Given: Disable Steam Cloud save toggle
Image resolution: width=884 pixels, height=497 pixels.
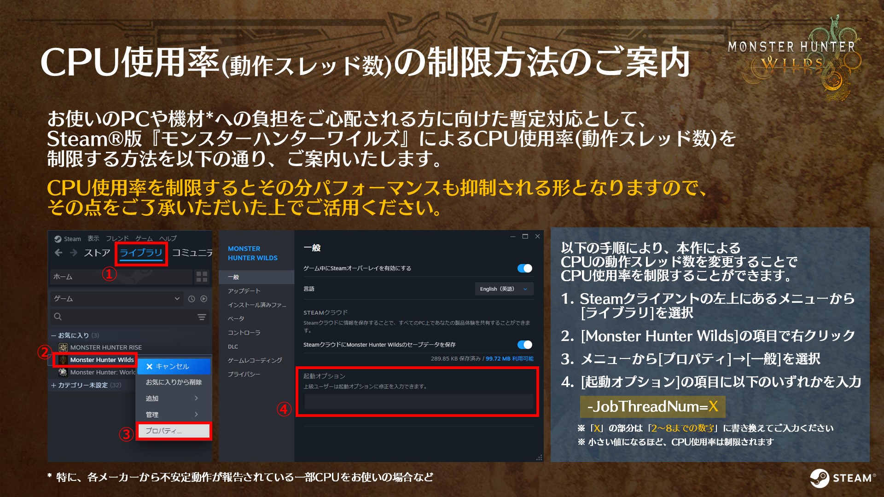Looking at the screenshot, I should [x=524, y=345].
